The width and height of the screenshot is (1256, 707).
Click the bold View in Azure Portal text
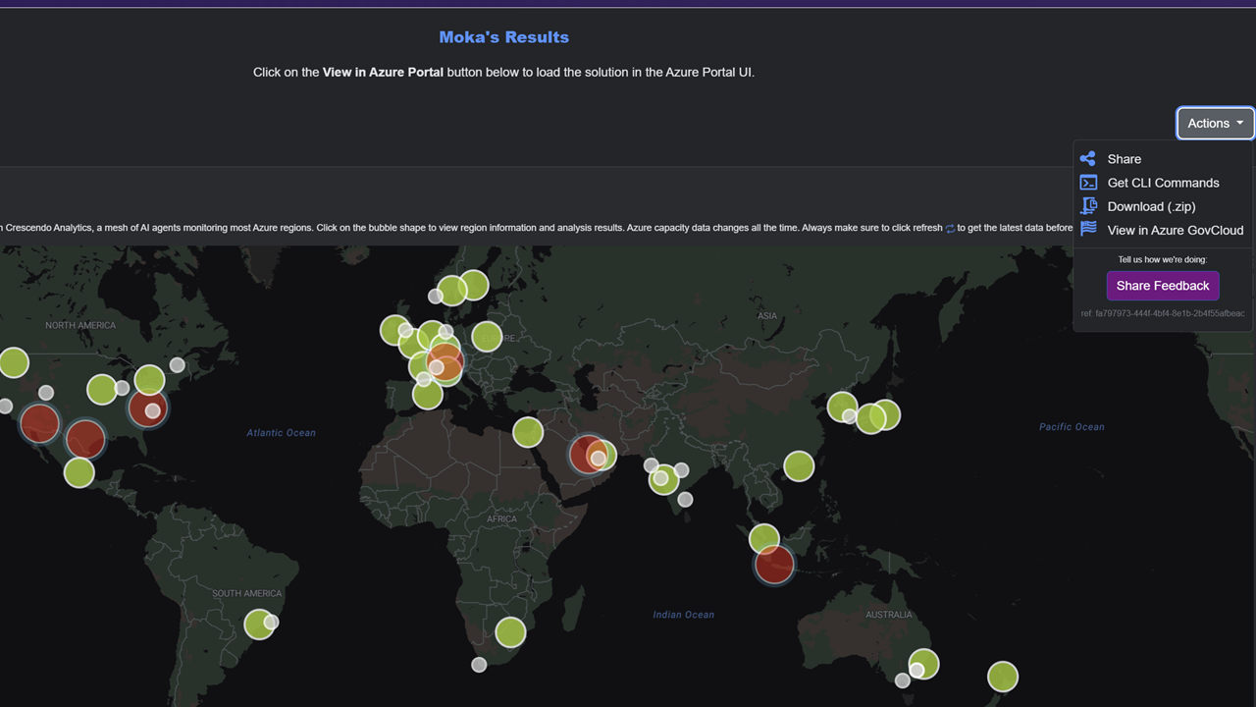click(383, 72)
